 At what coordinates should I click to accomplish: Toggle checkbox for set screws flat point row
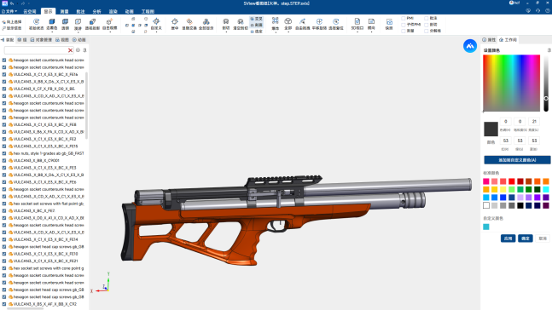point(4,204)
